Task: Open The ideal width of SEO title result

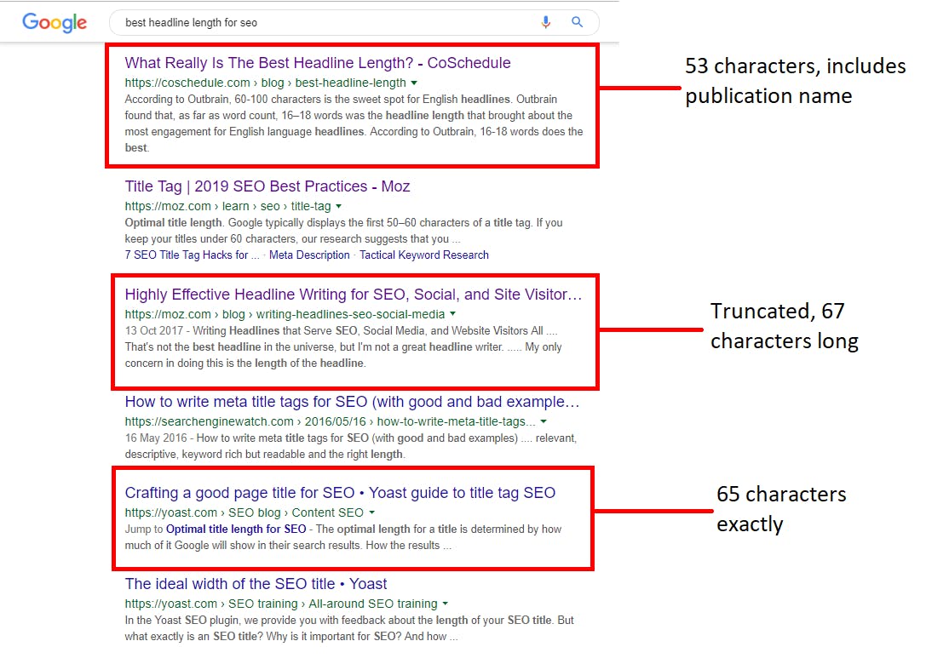Action: (256, 584)
